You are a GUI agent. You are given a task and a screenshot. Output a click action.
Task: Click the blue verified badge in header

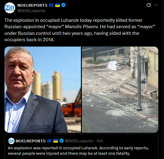[63, 5]
